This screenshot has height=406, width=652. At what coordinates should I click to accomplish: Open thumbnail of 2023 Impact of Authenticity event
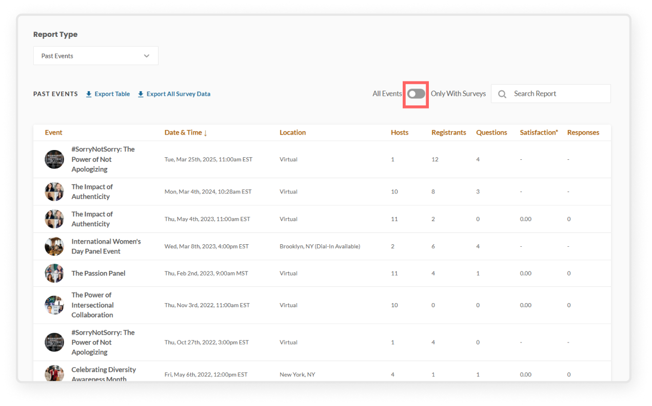54,219
